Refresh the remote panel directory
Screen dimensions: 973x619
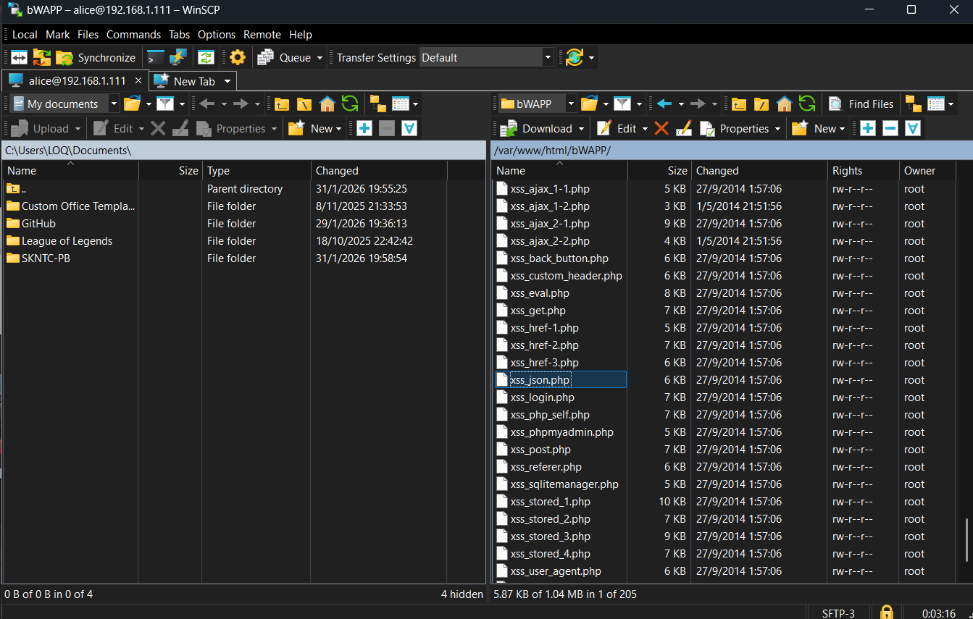click(x=806, y=104)
